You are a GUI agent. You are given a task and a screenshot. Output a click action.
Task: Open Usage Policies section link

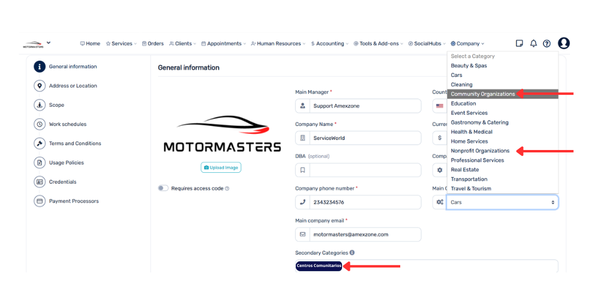[67, 163]
